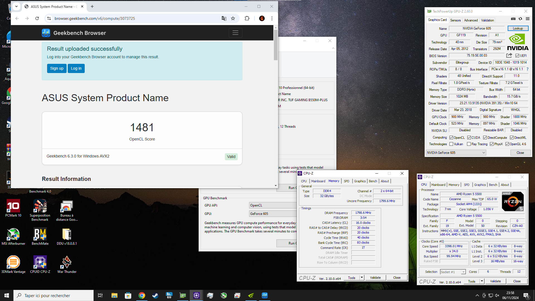Open the GPU-Z hamburger menu

(x=527, y=19)
